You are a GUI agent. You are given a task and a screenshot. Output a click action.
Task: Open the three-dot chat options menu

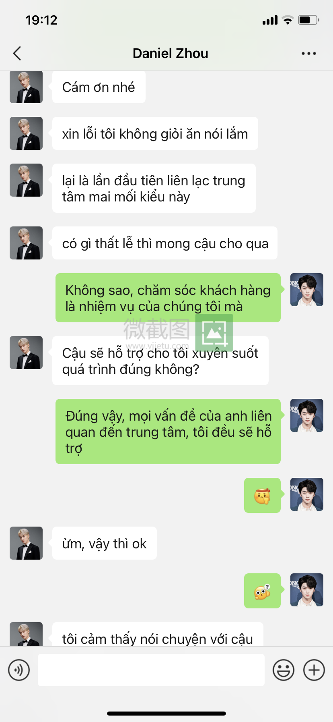(x=308, y=53)
